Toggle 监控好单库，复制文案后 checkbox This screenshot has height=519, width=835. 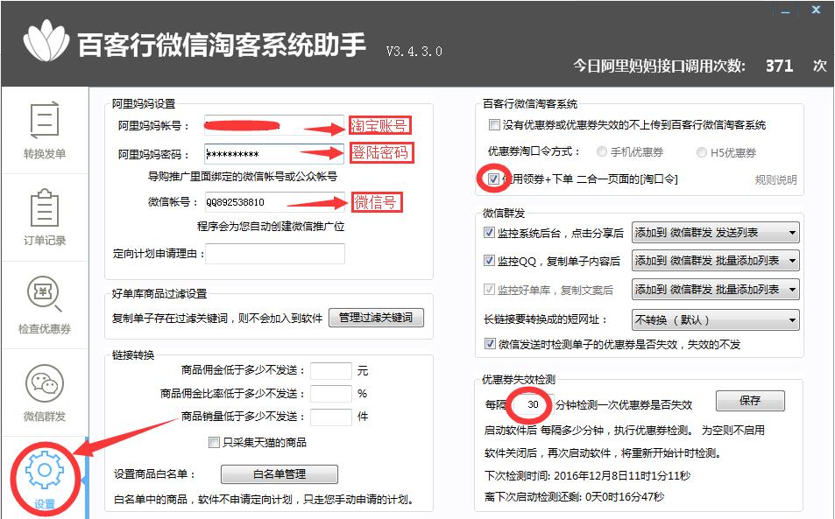(490, 290)
